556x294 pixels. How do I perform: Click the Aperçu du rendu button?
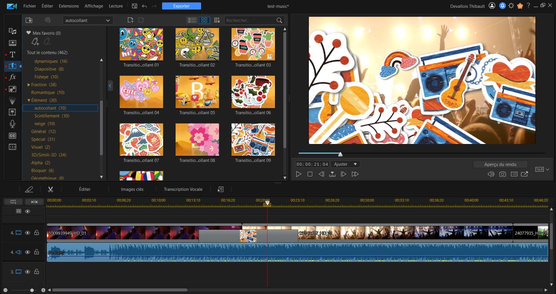pyautogui.click(x=500, y=164)
